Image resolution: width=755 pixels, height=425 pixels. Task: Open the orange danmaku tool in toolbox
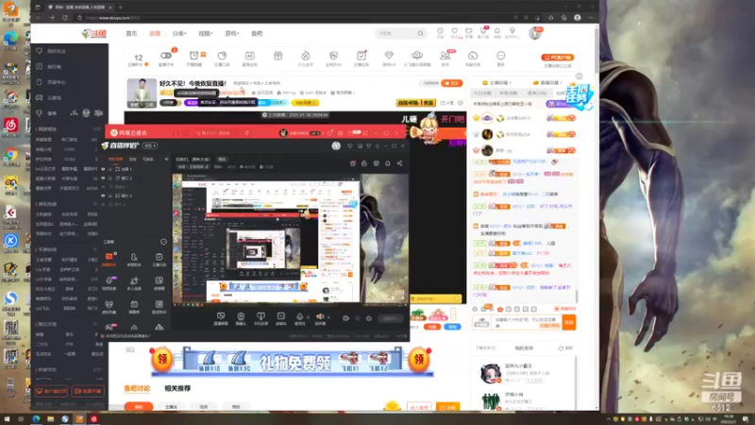click(x=109, y=259)
